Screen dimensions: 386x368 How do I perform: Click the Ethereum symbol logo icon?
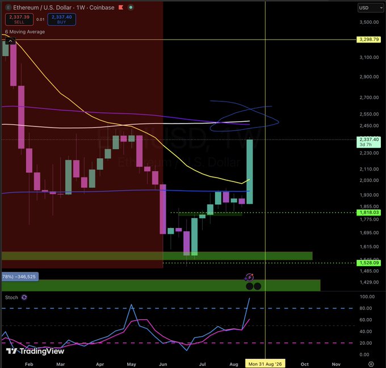tap(9, 7)
